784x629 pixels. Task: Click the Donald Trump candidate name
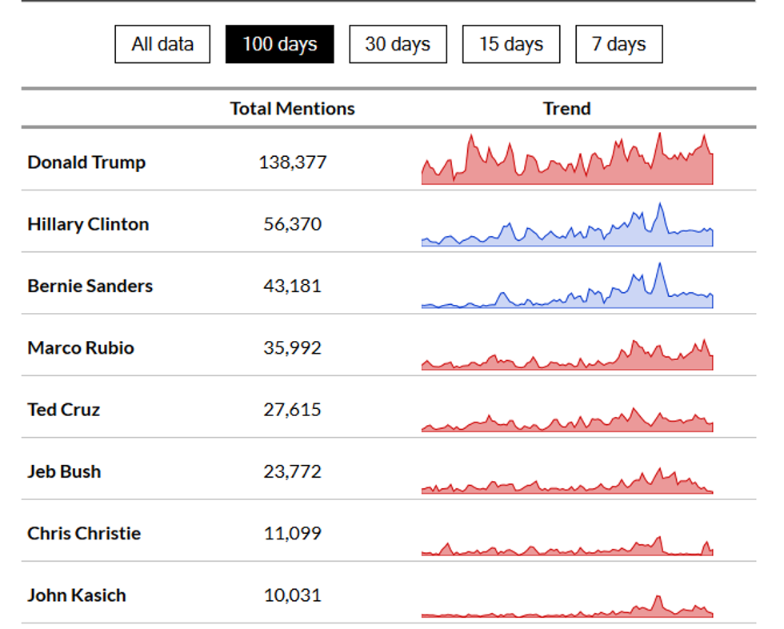pyautogui.click(x=86, y=162)
